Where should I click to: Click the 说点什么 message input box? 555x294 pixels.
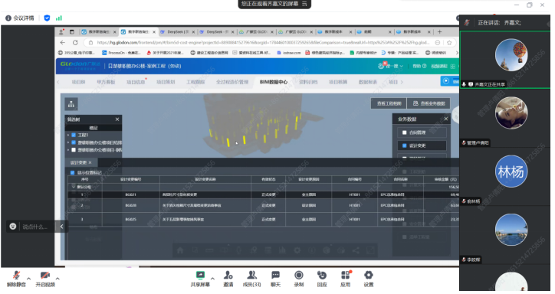click(x=35, y=227)
